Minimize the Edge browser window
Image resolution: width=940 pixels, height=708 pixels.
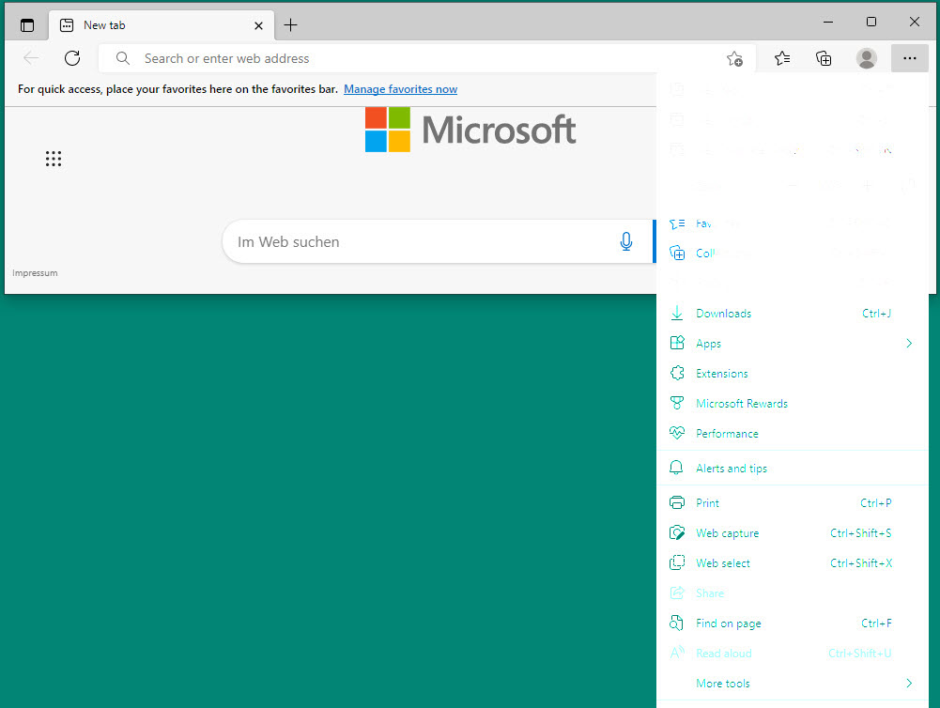coord(828,22)
